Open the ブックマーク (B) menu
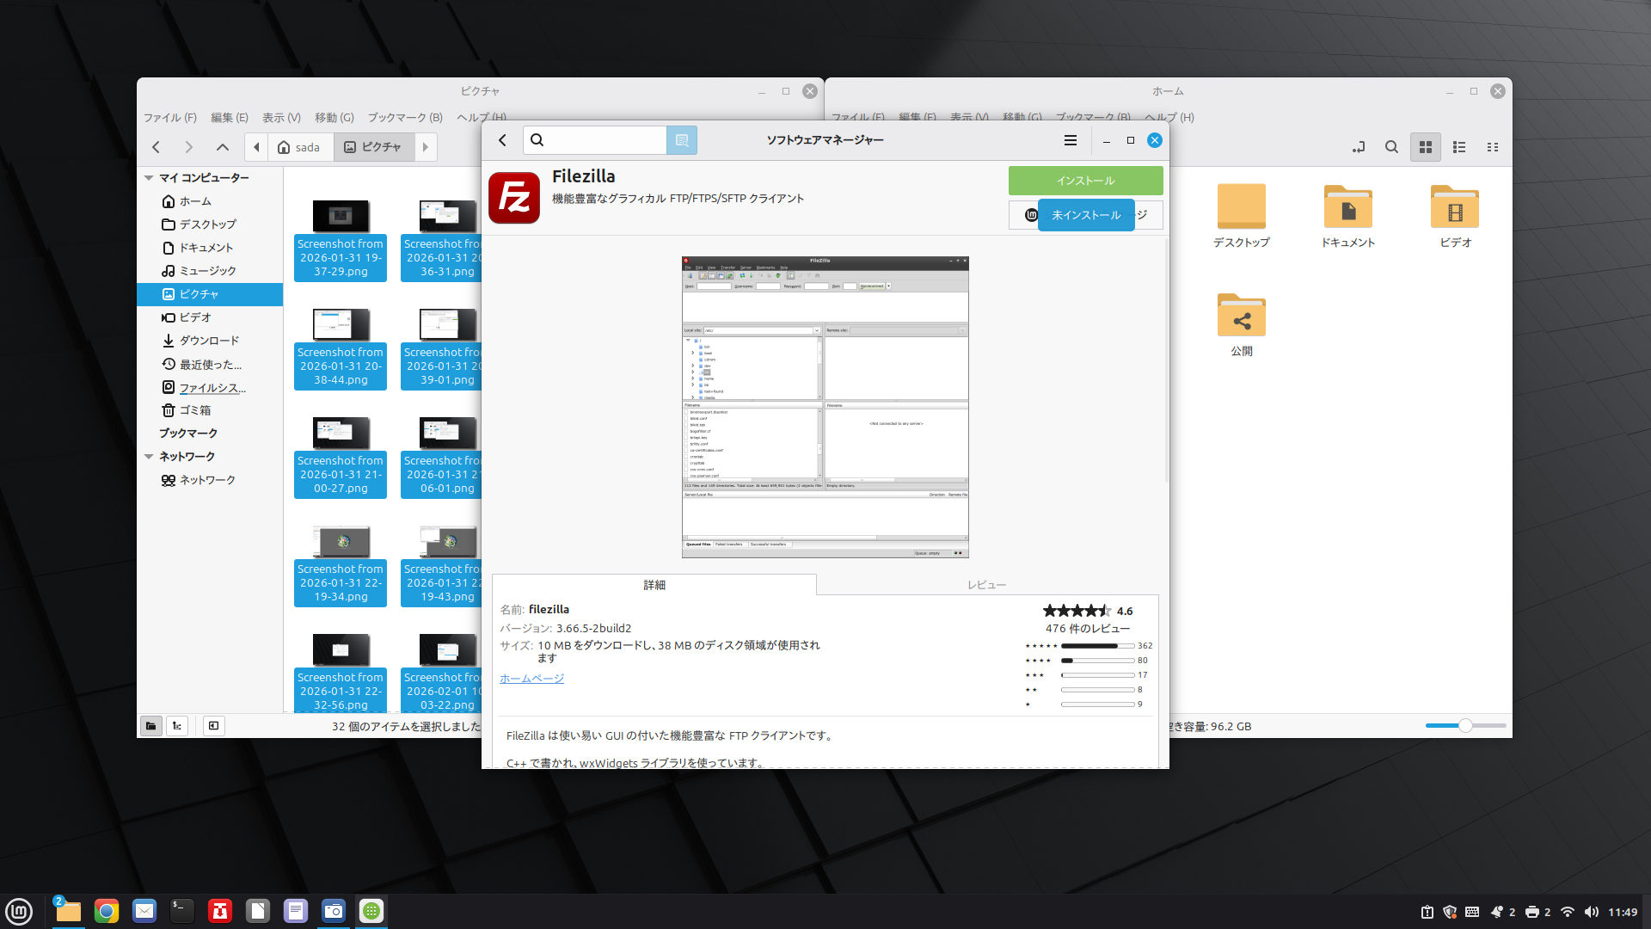 pos(405,118)
